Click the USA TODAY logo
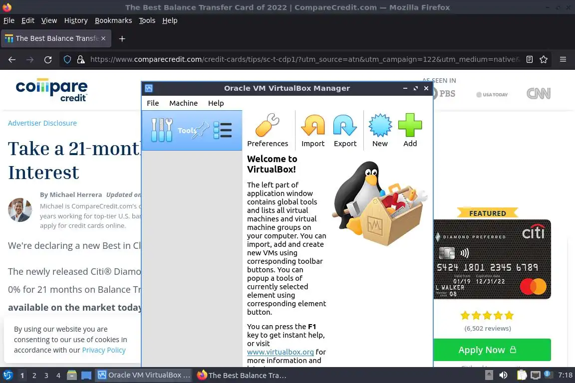 pyautogui.click(x=492, y=95)
